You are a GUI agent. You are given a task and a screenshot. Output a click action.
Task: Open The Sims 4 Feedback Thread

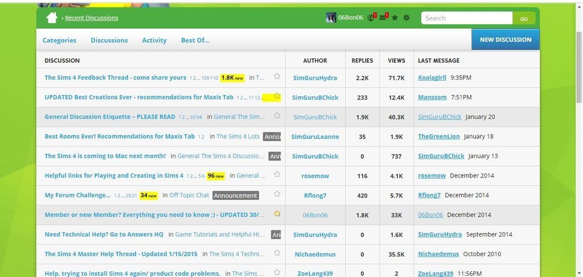(x=115, y=77)
